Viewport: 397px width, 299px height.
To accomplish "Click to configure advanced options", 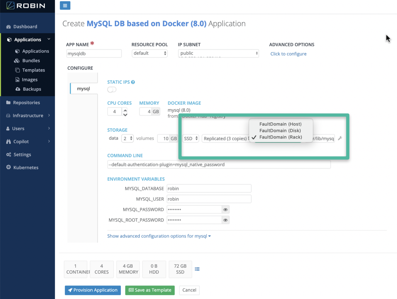I will (288, 54).
